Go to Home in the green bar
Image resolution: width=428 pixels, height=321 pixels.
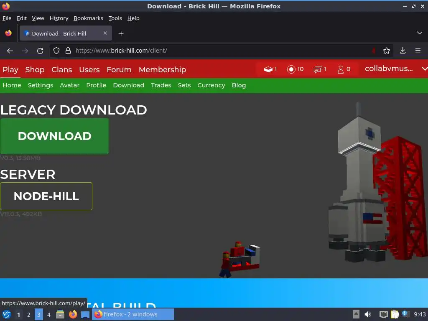point(12,85)
